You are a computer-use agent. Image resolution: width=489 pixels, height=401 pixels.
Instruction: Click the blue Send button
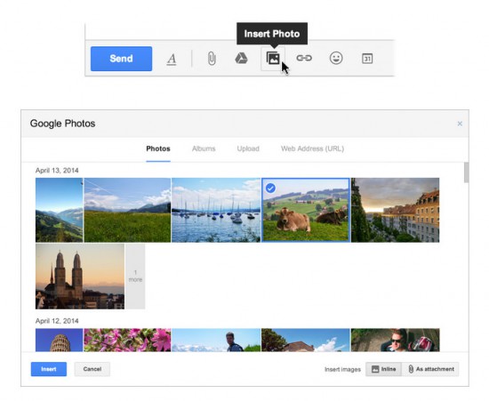pos(121,59)
